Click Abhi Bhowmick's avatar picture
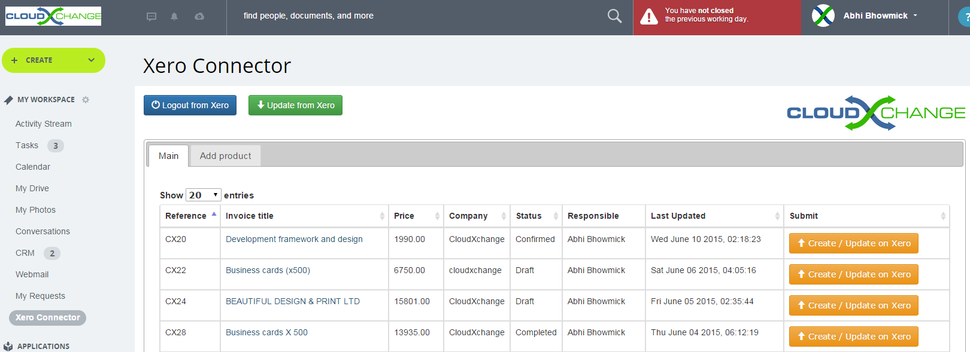 pos(823,16)
